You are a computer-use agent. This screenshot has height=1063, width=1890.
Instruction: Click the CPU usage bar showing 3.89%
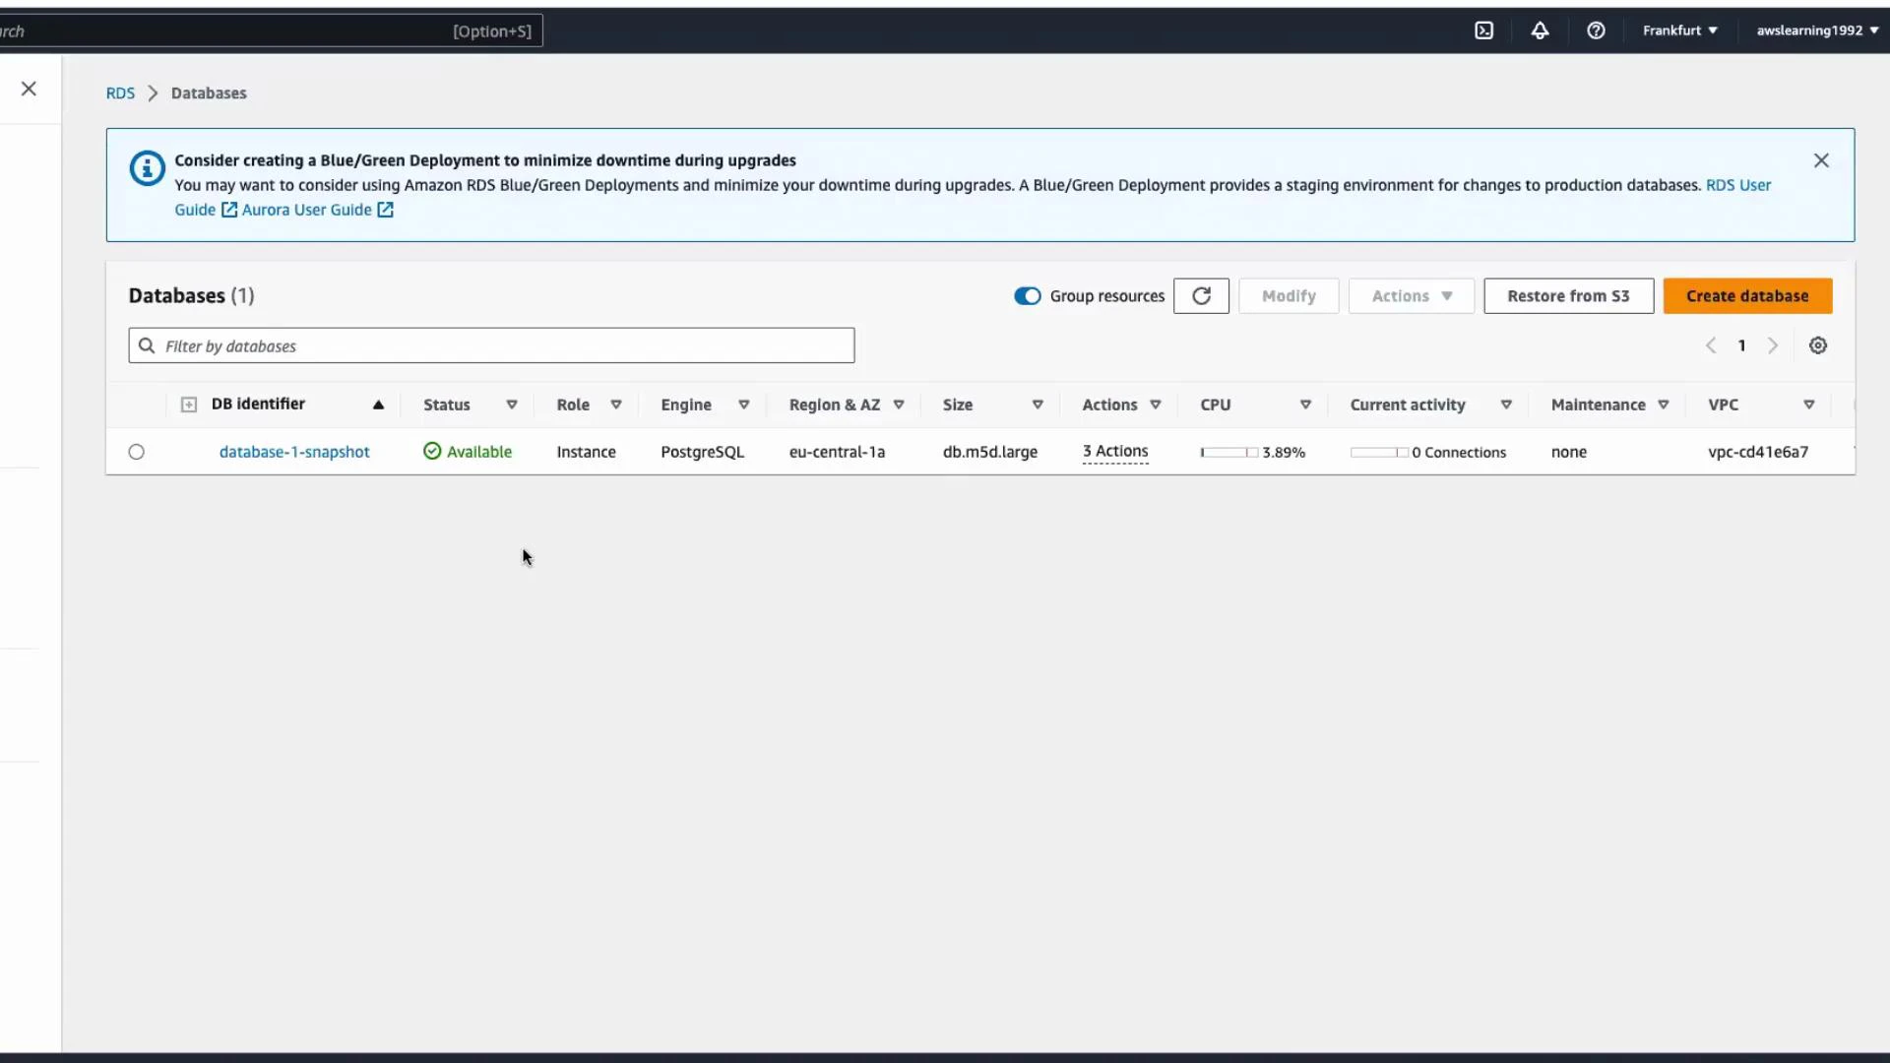point(1228,452)
